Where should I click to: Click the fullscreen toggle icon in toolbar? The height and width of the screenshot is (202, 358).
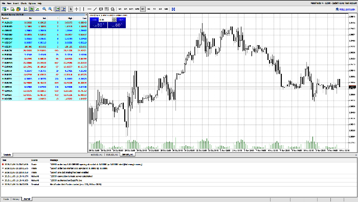click(x=173, y=9)
